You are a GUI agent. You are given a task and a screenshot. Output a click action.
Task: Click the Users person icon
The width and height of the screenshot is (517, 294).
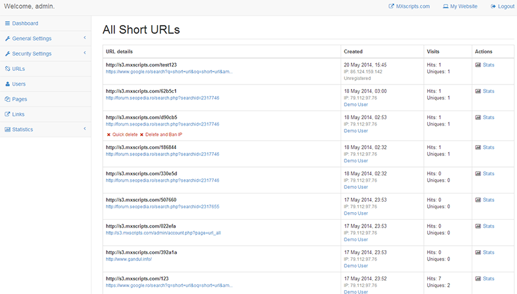pos(7,84)
